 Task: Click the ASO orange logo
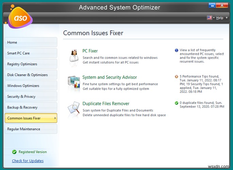pos(20,17)
